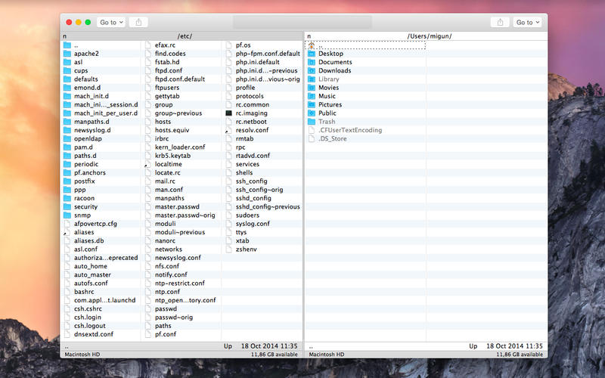
Task: Select file bashrc
Action: tap(84, 292)
